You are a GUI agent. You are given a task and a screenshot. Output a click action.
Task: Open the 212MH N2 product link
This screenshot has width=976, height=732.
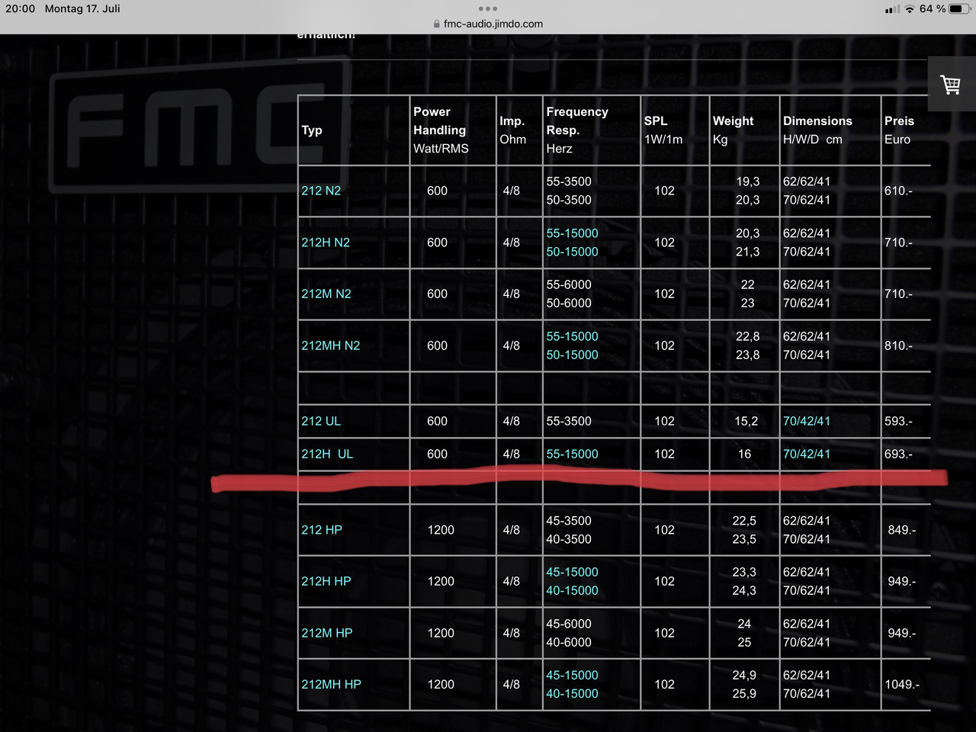[330, 345]
